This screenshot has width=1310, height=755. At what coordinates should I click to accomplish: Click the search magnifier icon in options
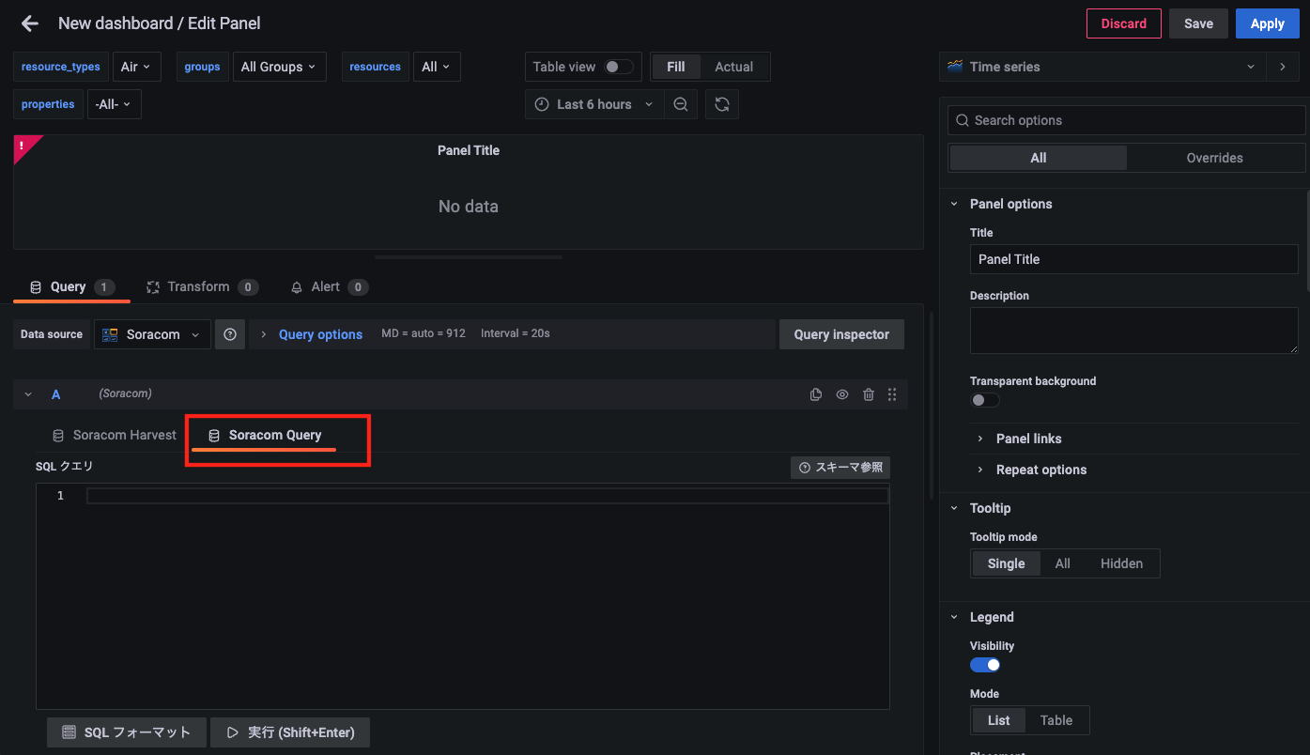point(962,120)
